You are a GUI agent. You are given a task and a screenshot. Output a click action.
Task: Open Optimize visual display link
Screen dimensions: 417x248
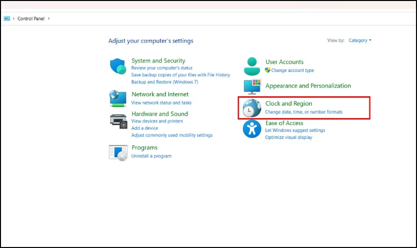click(288, 137)
